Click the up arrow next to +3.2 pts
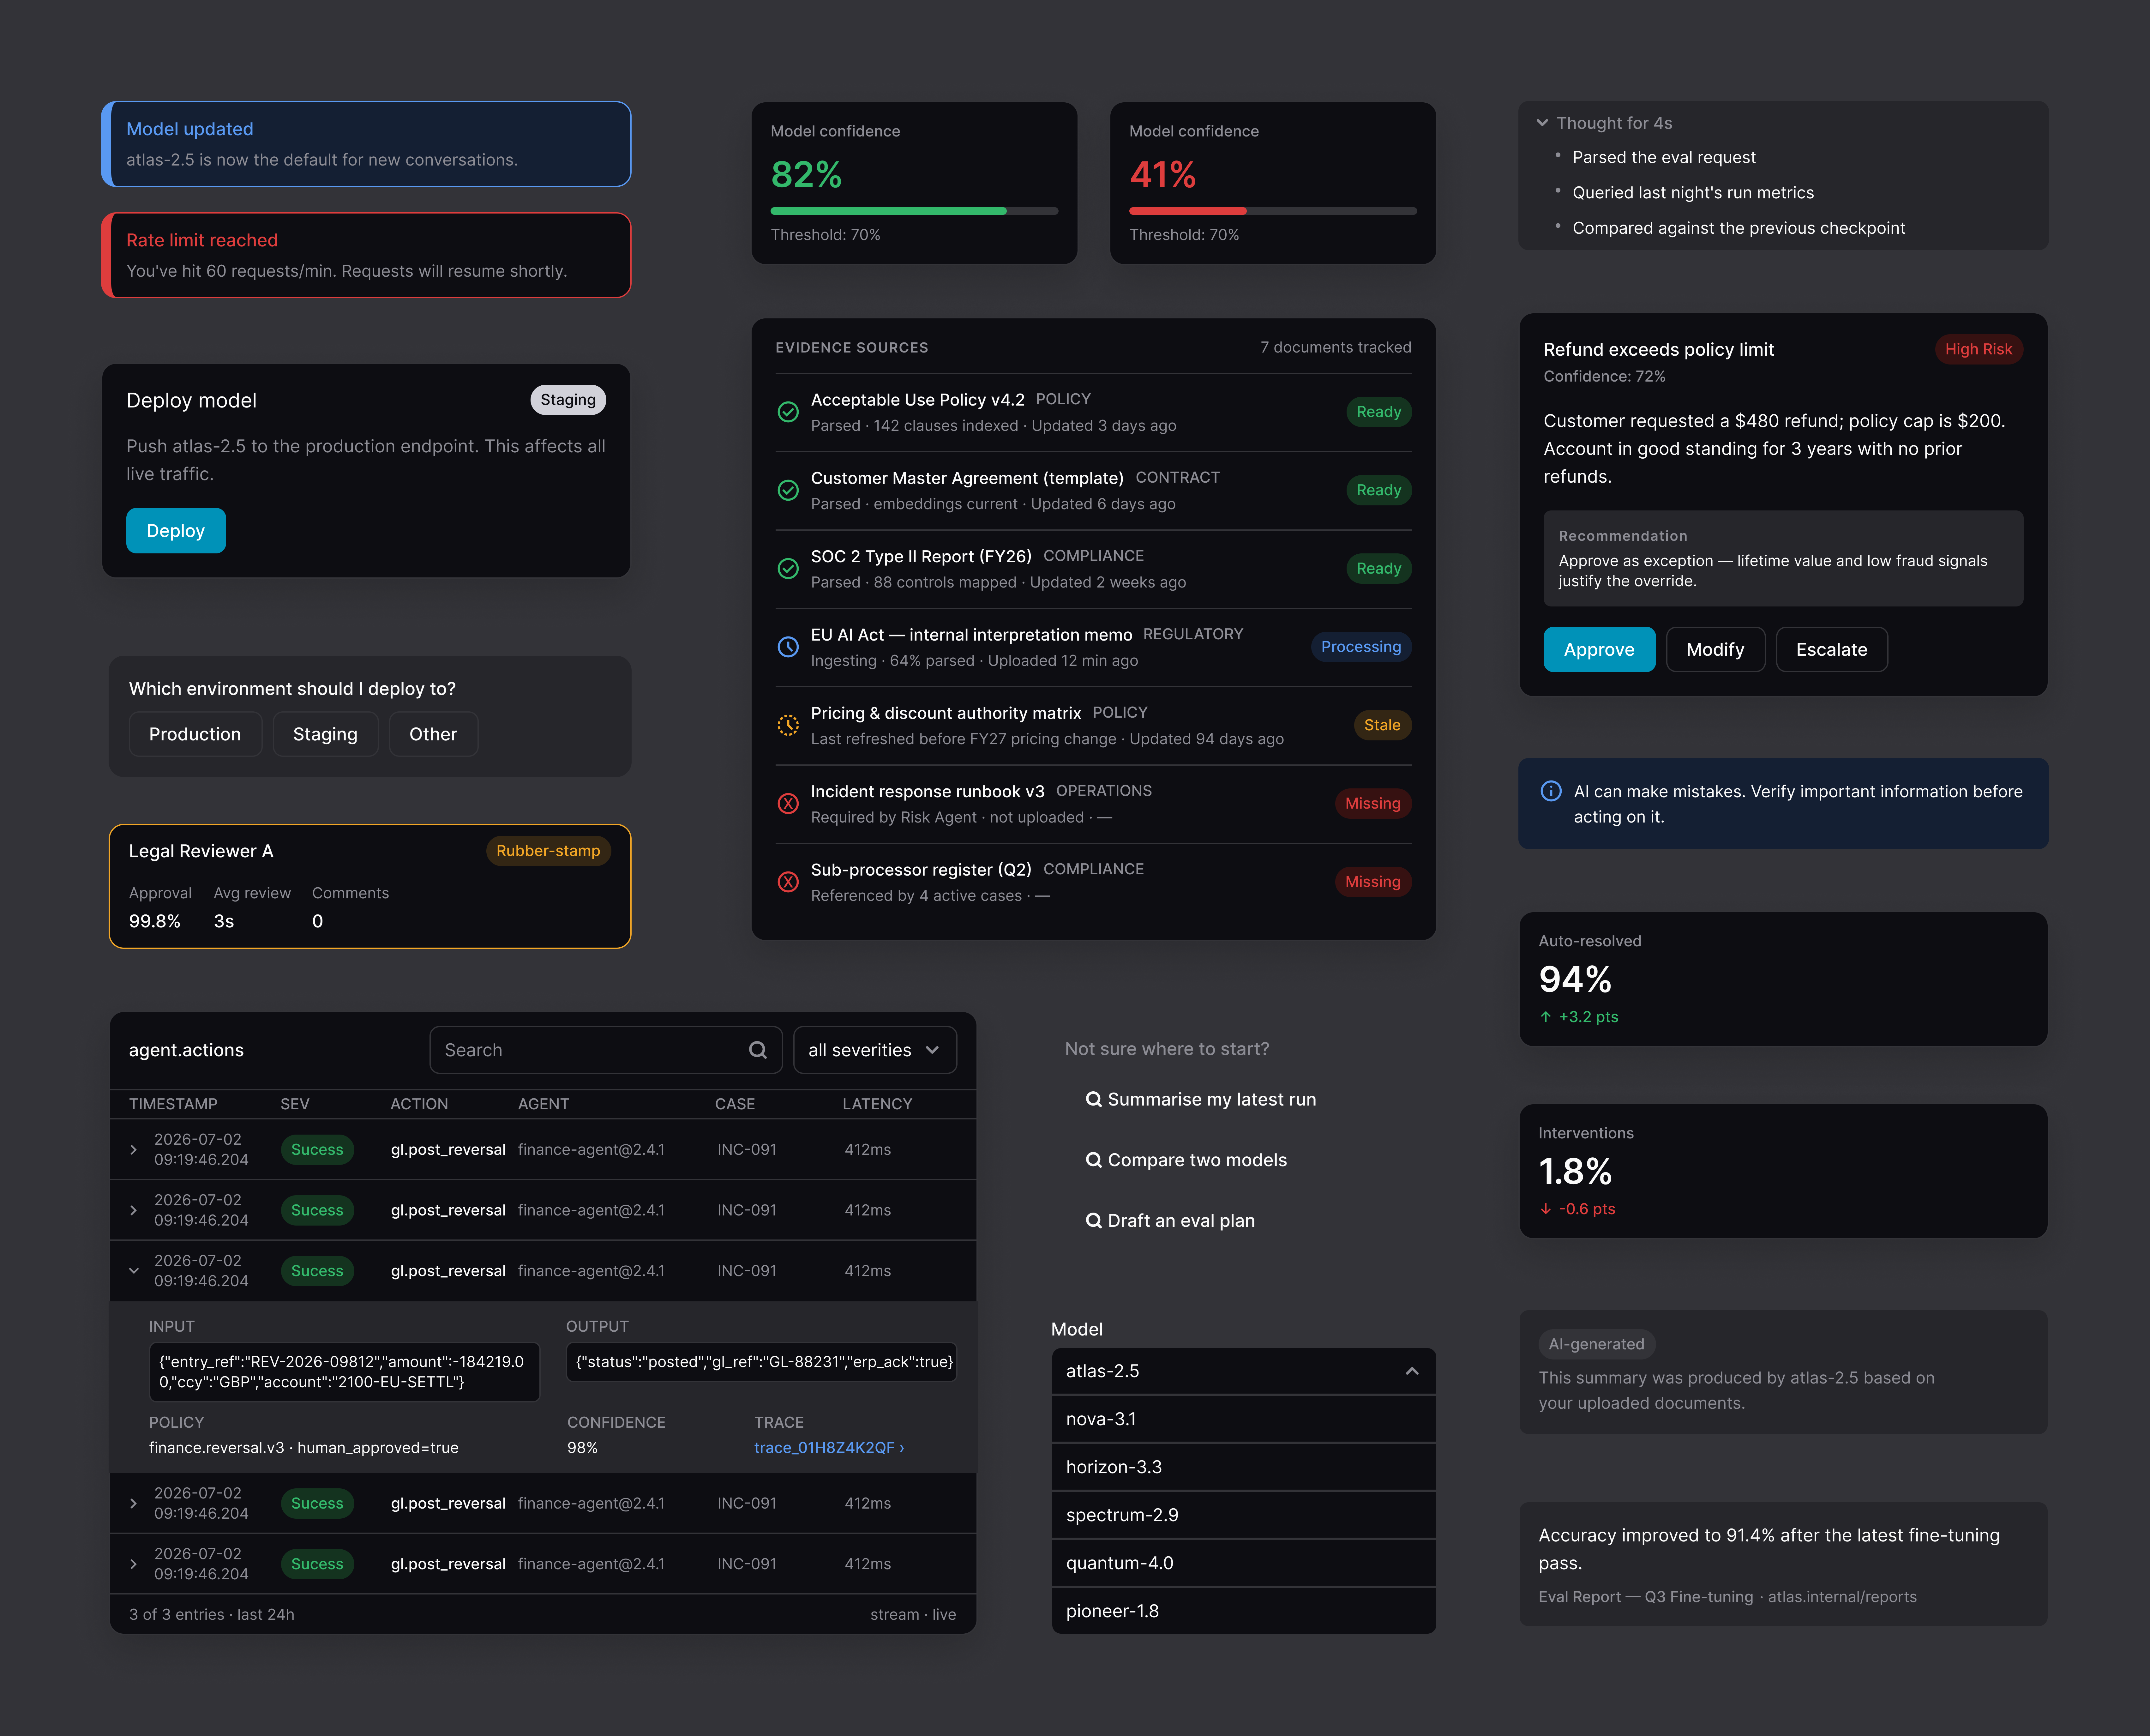 1545,1017
